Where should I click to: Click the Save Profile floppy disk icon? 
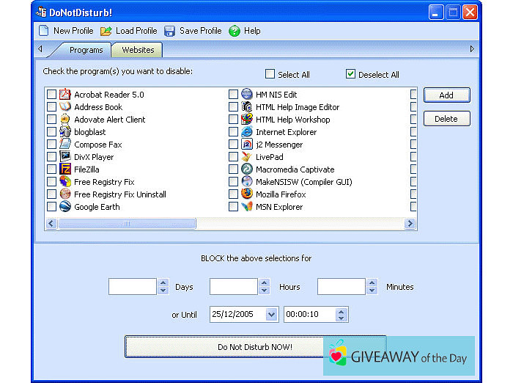[x=169, y=31]
